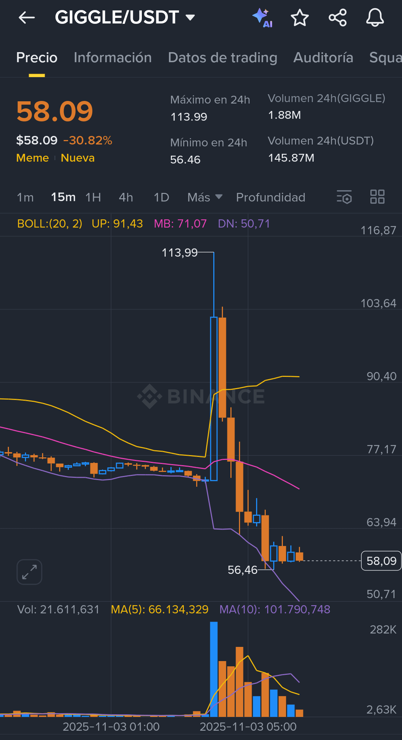Tap the 2025-11-03 05:00 time label

248,727
